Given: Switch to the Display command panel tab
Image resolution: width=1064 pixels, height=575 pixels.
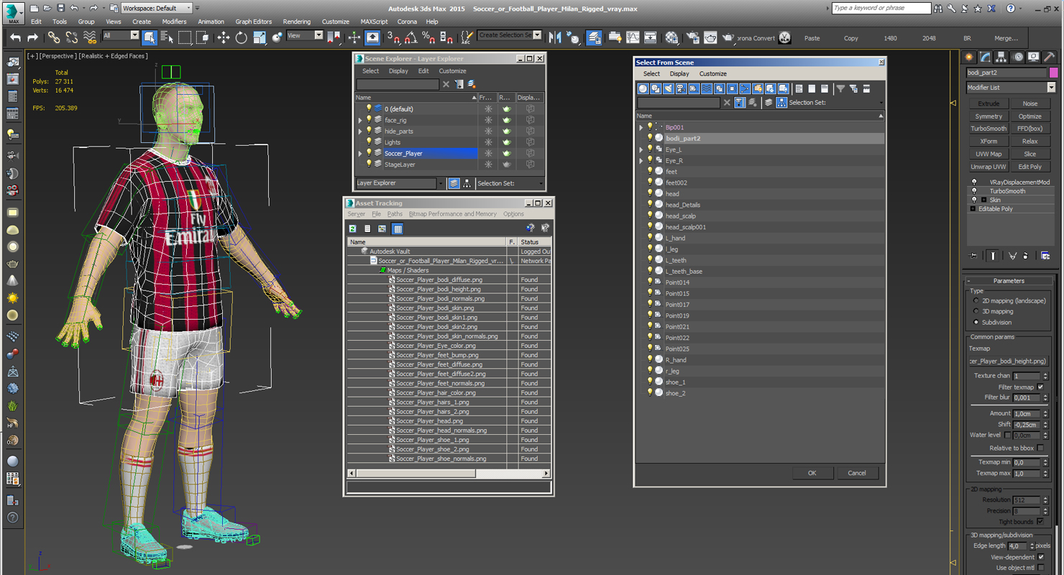Looking at the screenshot, I should click(1034, 57).
